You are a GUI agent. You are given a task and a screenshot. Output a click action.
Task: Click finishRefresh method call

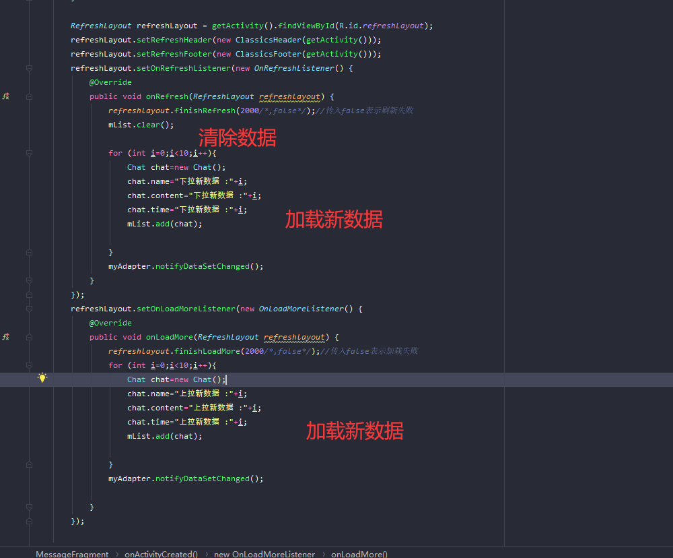click(x=205, y=111)
